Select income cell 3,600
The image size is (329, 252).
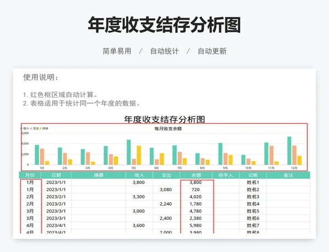coord(139,225)
